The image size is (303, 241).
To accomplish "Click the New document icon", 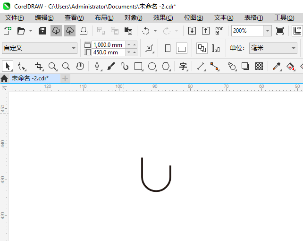I will [x=8, y=31].
